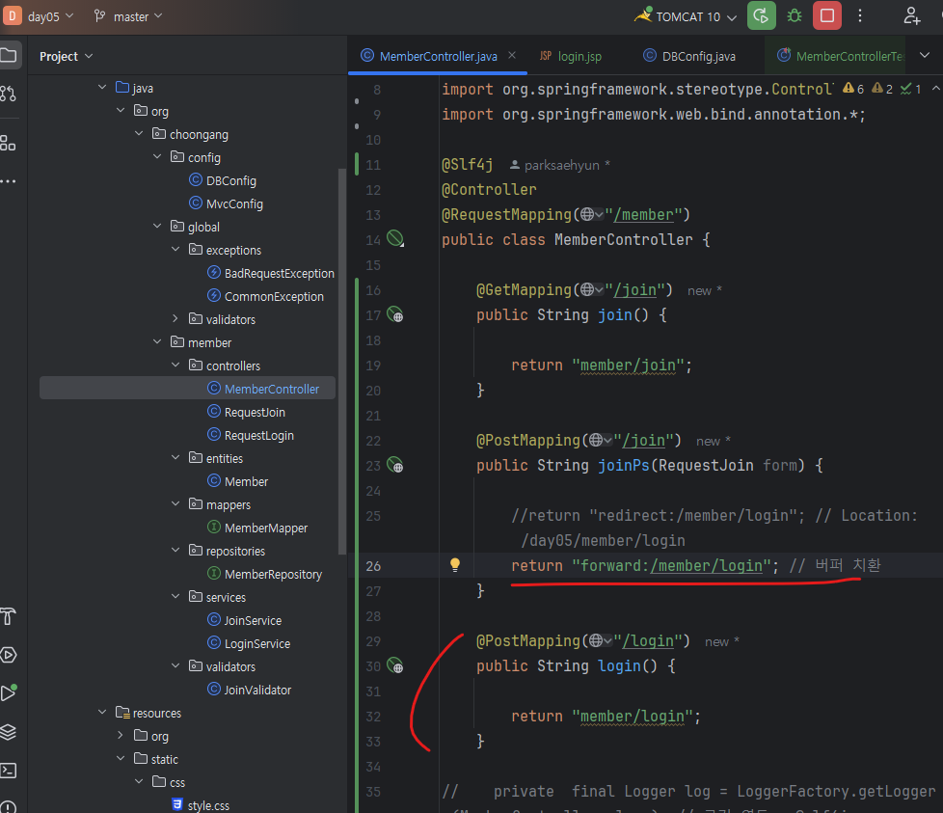
Task: Open the Project tool window folder icon
Action: pyautogui.click(x=9, y=56)
